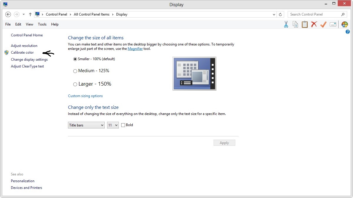Open Calibrate color link
This screenshot has width=353, height=198.
click(x=22, y=53)
